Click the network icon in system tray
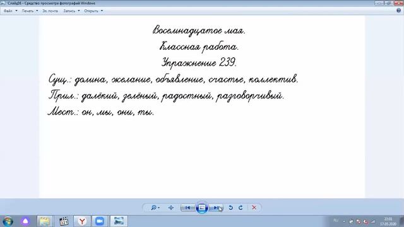404x227 pixels. tap(373, 221)
